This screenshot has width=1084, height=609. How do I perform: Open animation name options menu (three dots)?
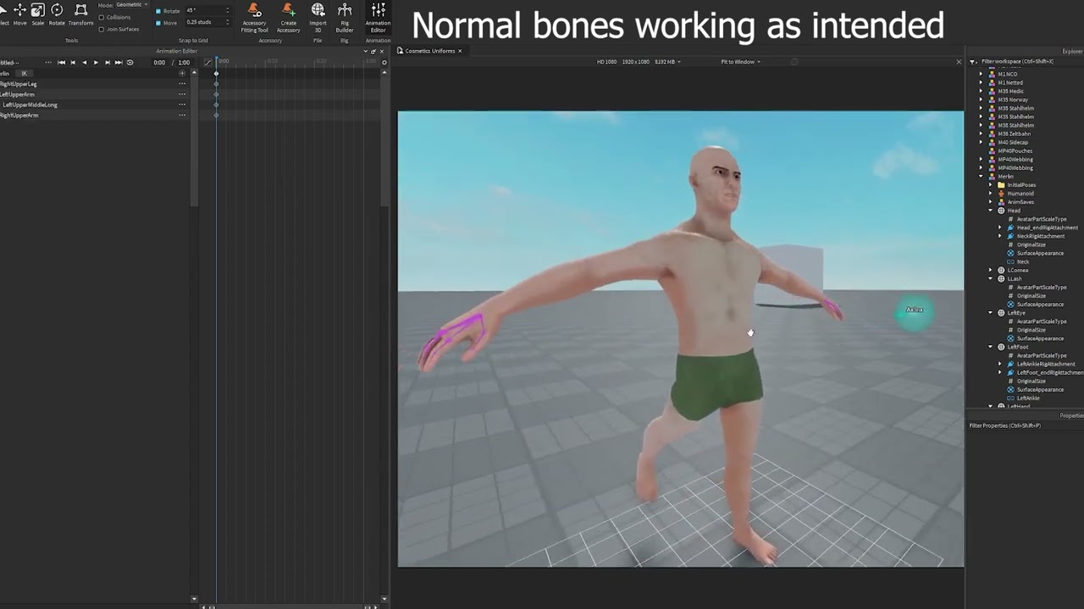[48, 63]
